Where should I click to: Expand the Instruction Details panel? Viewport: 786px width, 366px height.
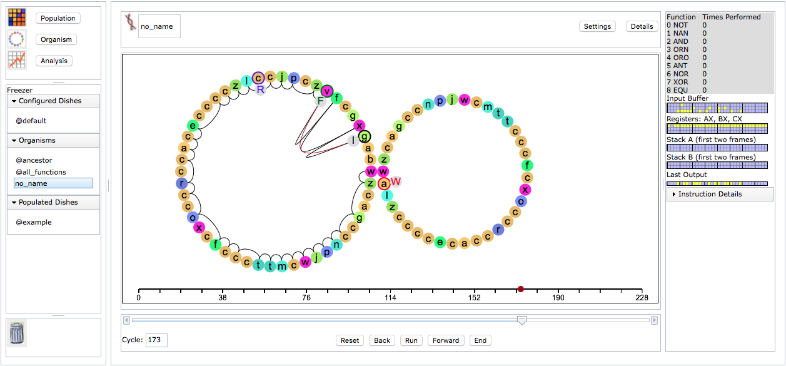click(x=720, y=194)
